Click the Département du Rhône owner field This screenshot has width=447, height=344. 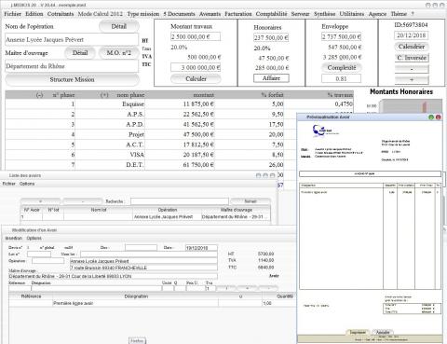coord(72,66)
